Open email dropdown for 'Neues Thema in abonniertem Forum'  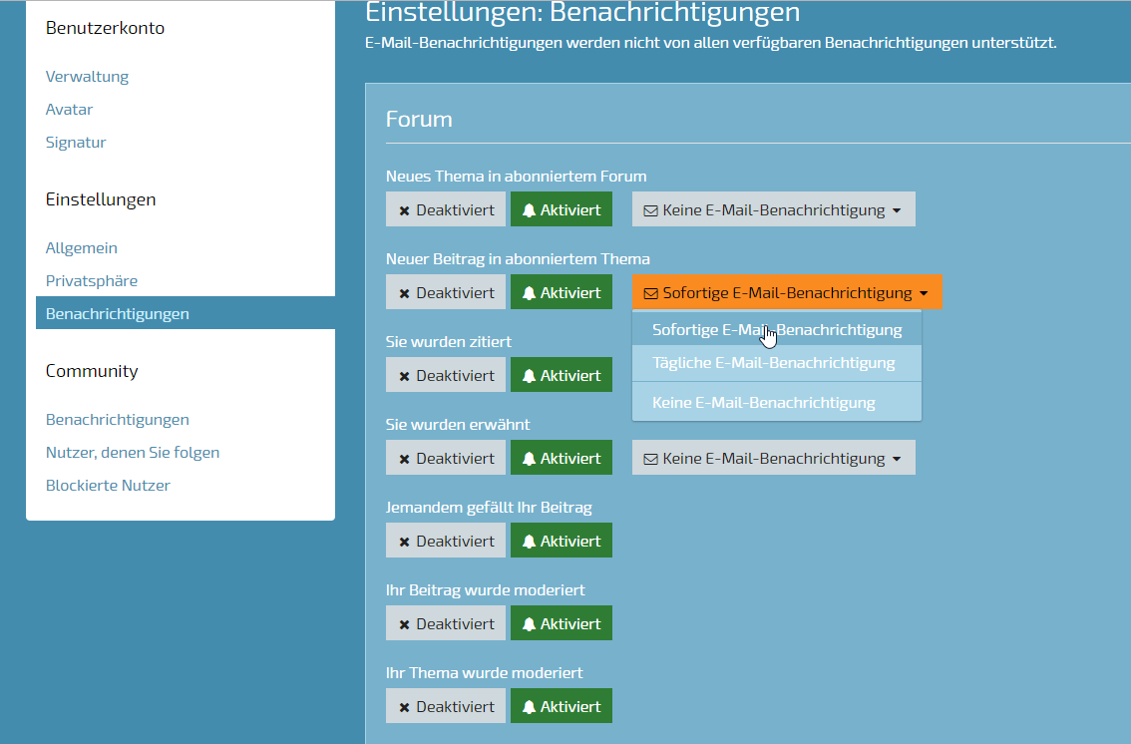click(x=773, y=210)
